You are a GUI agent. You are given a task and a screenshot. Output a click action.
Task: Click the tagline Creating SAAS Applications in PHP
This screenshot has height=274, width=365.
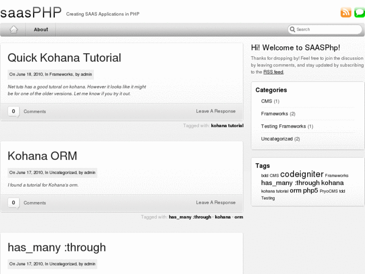tap(102, 14)
